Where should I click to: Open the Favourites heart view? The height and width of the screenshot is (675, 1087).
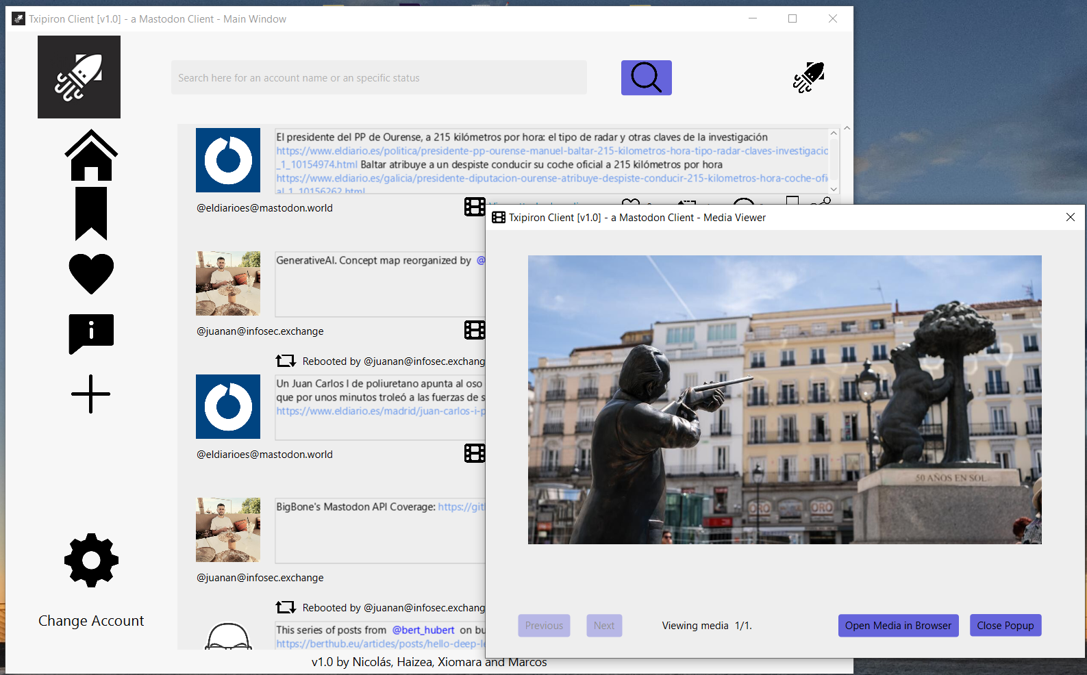[x=91, y=274]
